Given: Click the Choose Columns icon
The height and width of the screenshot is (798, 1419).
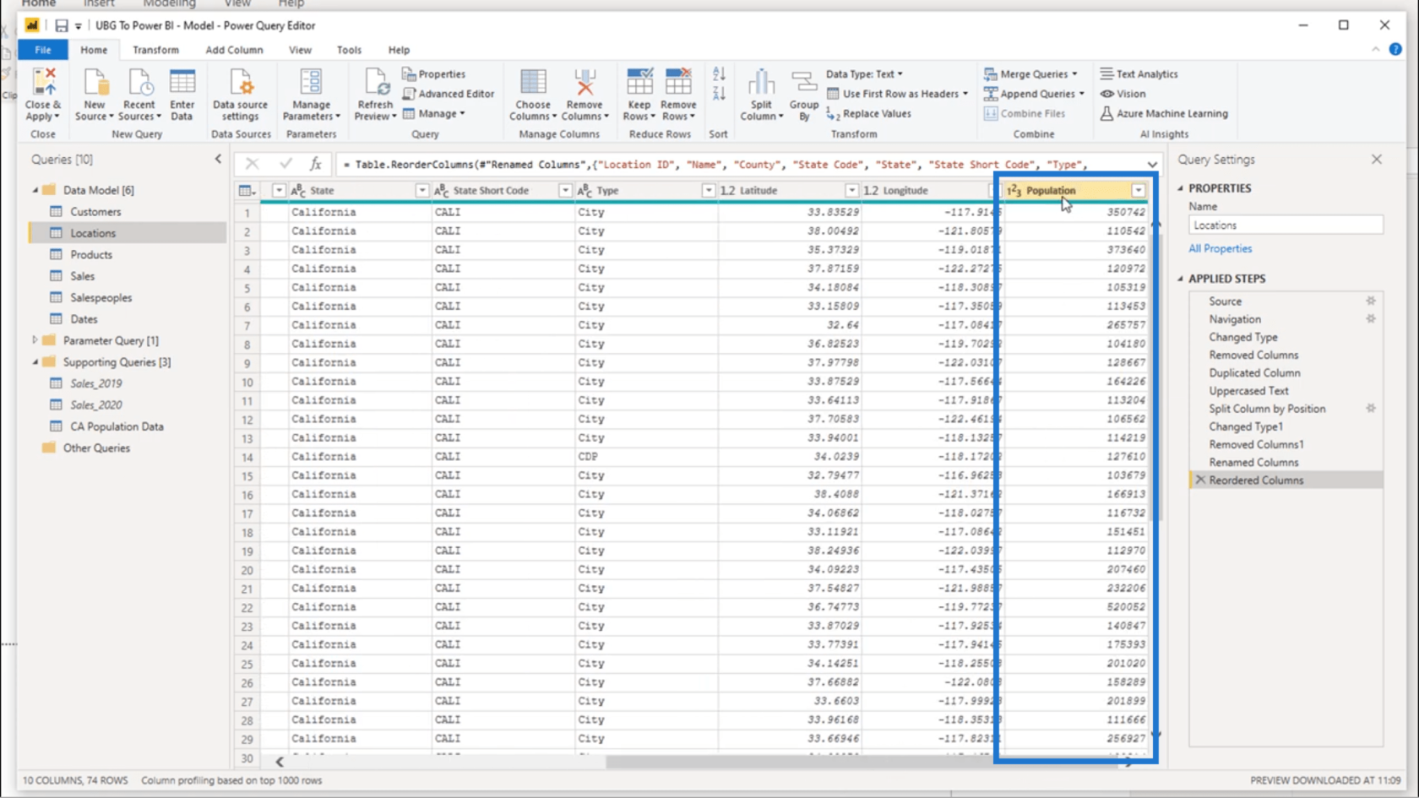Looking at the screenshot, I should pos(532,83).
